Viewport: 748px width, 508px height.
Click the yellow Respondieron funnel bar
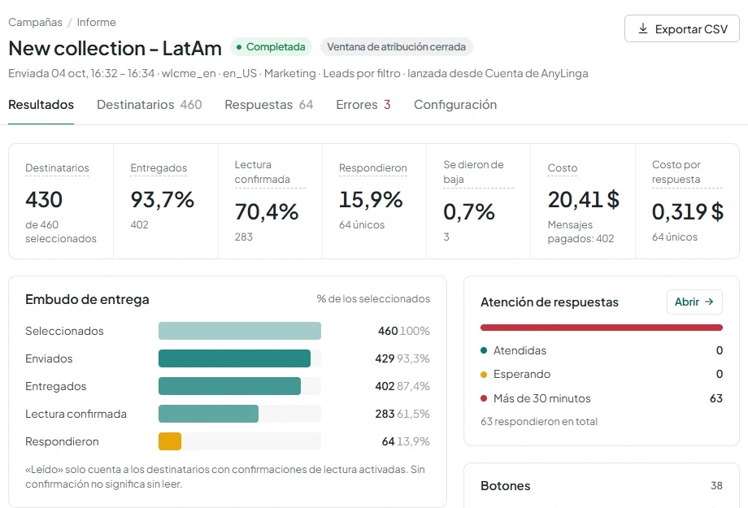point(170,441)
